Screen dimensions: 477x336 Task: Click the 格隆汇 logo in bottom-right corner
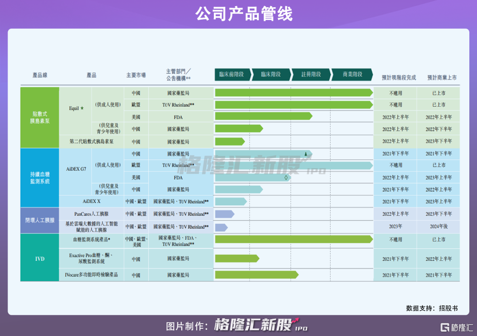456,327
